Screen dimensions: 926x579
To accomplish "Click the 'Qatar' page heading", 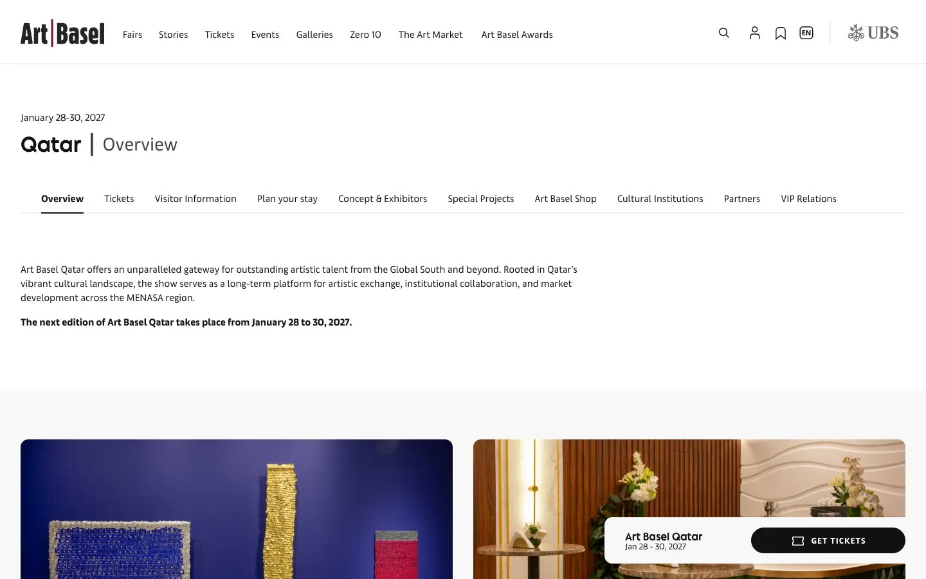I will 51,145.
